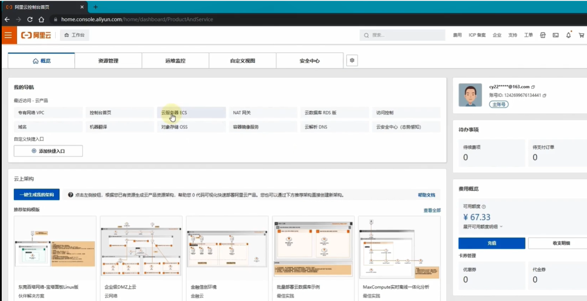Click browser back arrow
Screen dimensions: 587x301
point(7,19)
